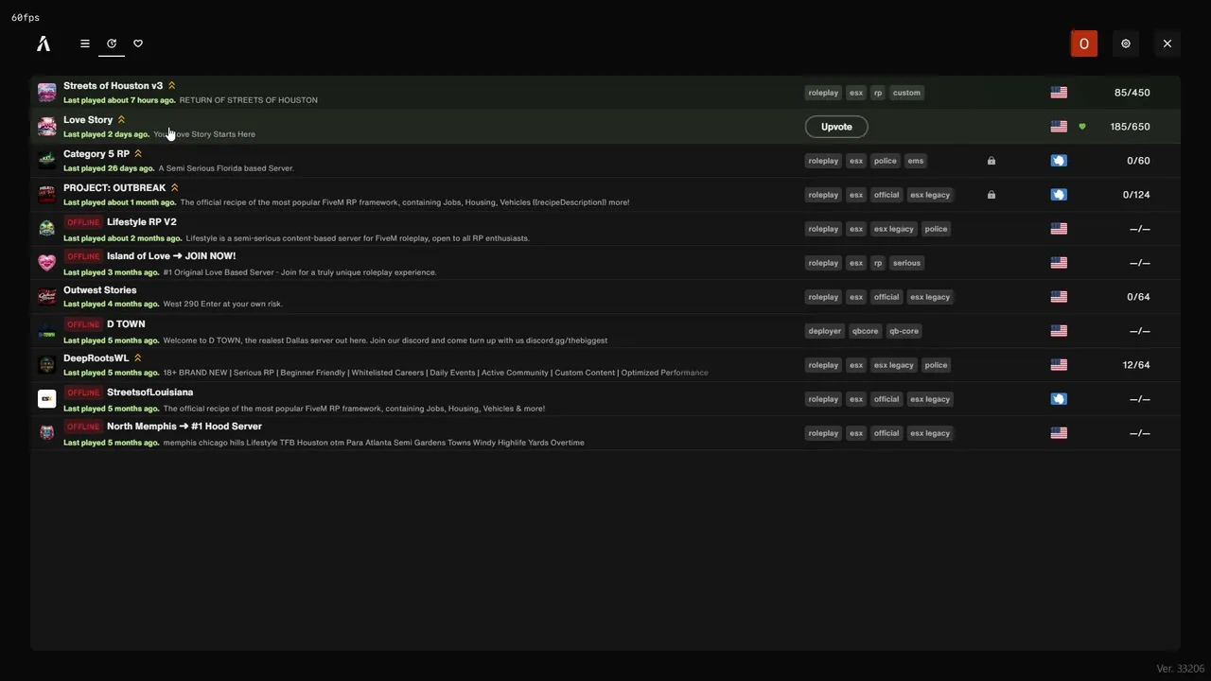Open the Streets of Houston v3 server name
Viewport: 1211px width, 681px height.
114,86
